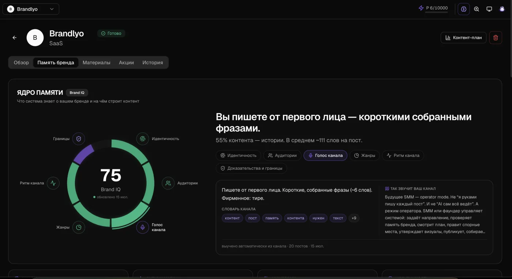Click the purple Границы ring segment
The width and height of the screenshot is (512, 279).
(x=84, y=154)
